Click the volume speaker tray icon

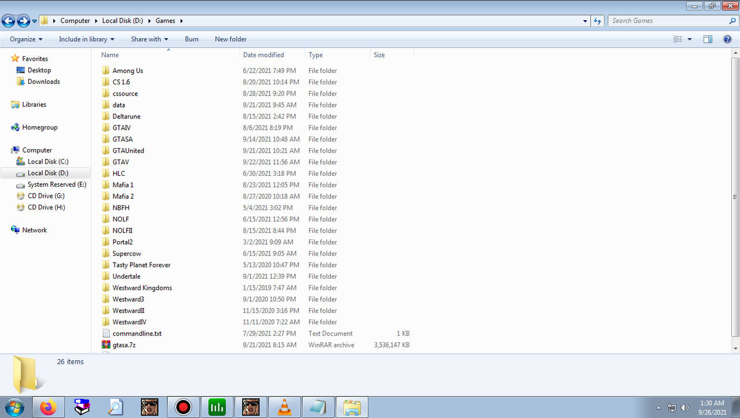point(685,408)
